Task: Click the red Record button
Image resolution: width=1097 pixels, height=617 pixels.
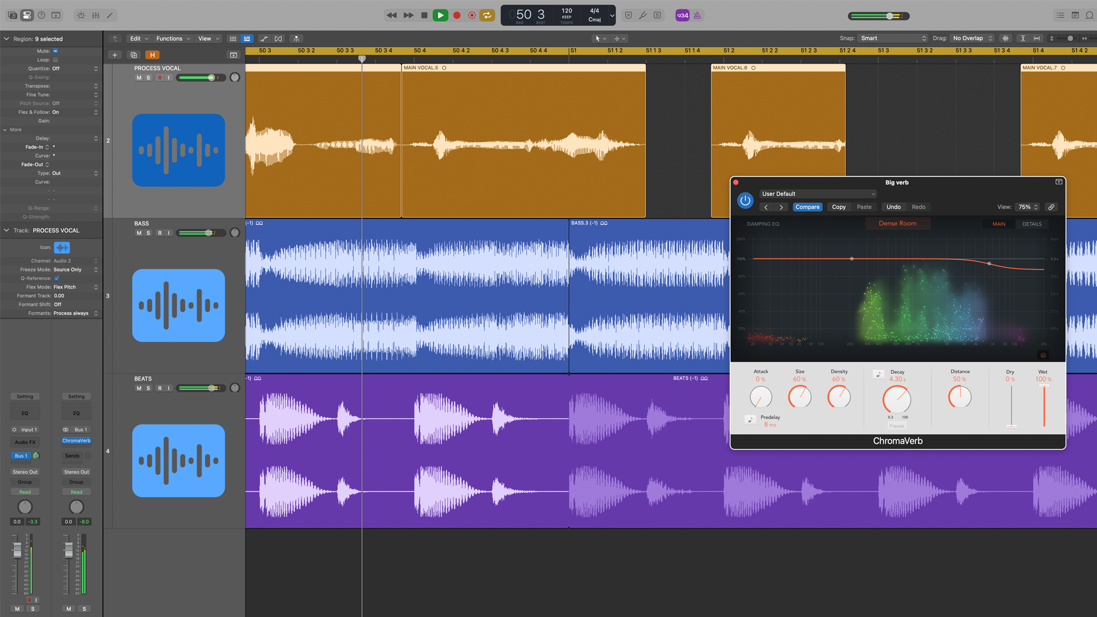Action: pos(457,15)
